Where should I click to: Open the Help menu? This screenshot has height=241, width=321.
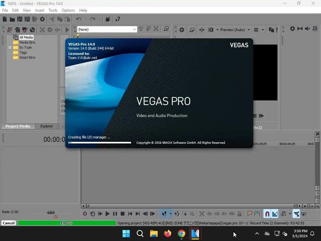(83, 10)
